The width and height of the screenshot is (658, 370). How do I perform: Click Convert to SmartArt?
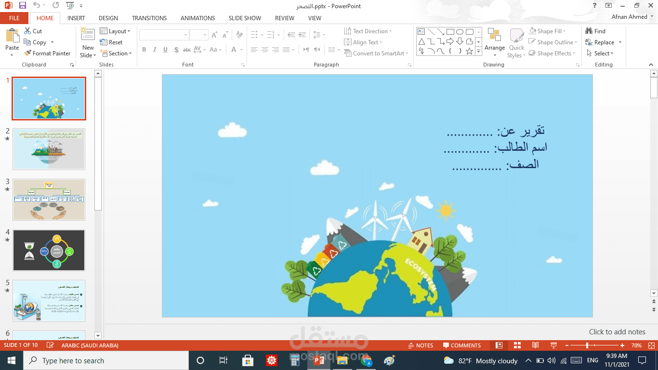(x=376, y=53)
